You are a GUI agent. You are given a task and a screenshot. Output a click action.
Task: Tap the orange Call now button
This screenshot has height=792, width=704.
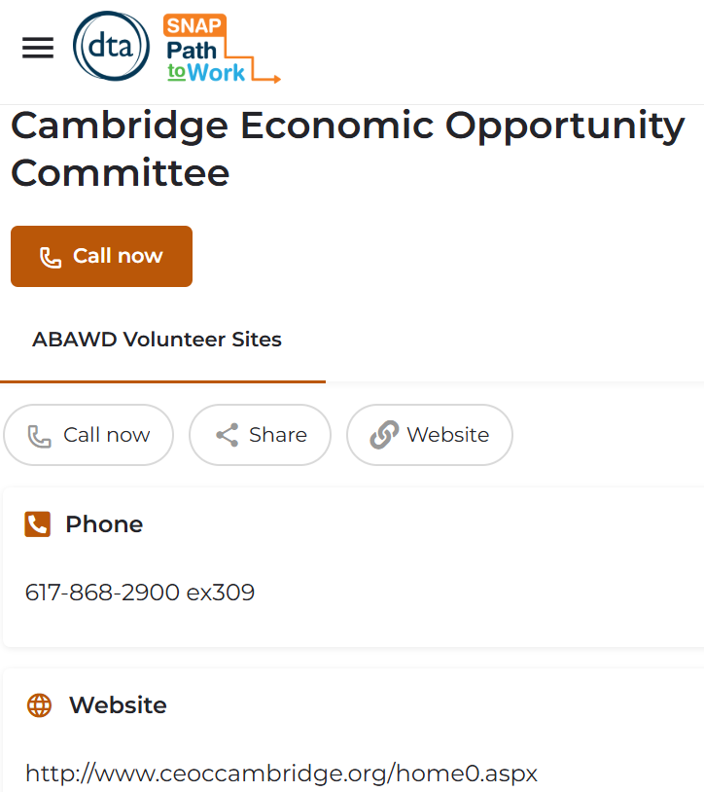101,256
